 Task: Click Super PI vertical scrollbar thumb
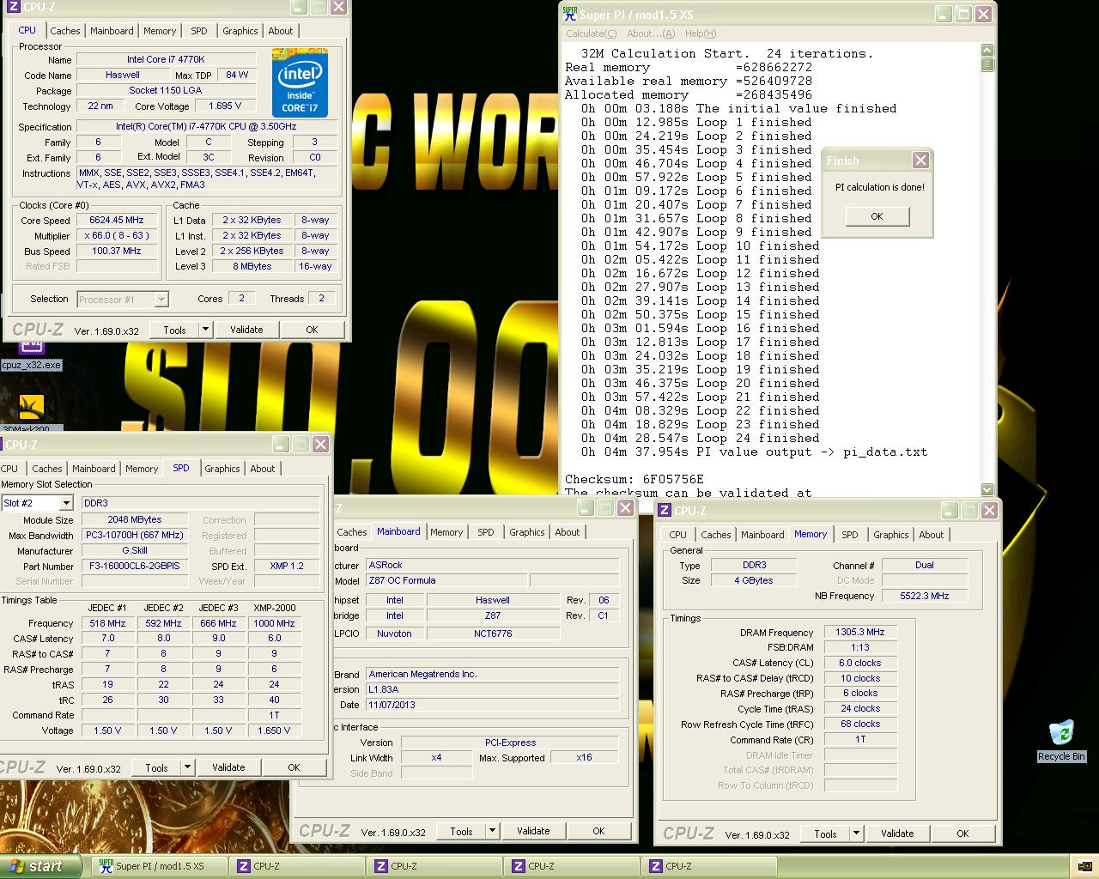point(987,65)
